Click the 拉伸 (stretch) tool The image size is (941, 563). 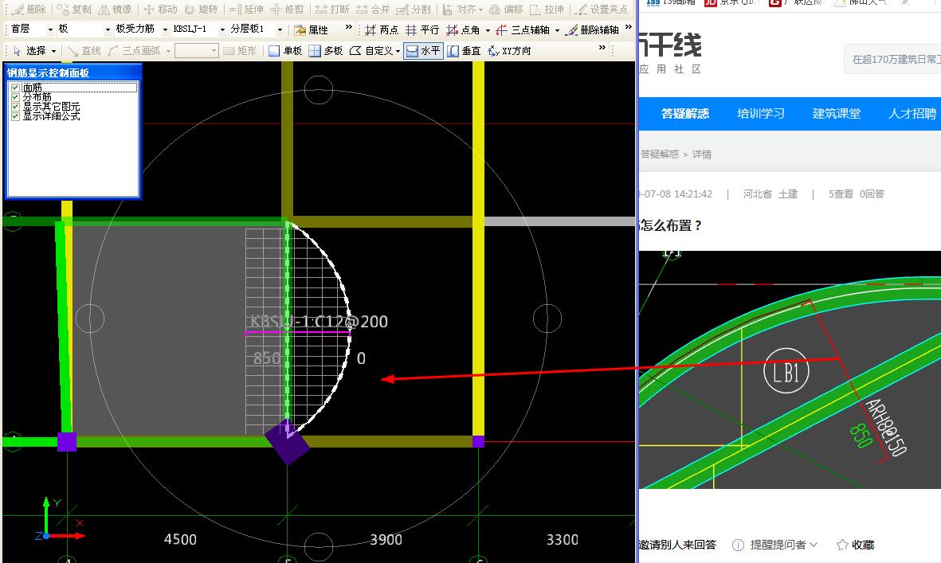tap(547, 10)
